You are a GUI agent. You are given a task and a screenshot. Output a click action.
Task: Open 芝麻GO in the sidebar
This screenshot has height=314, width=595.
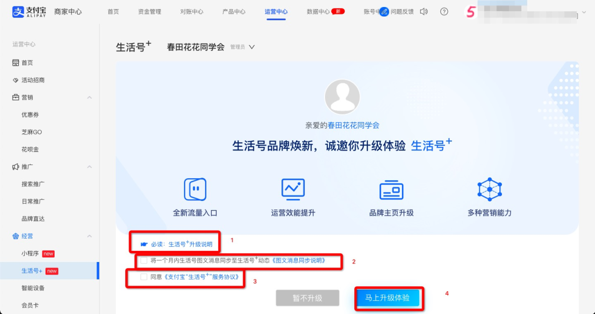tap(32, 133)
